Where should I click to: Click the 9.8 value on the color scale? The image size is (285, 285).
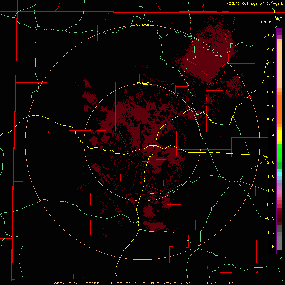271,35
